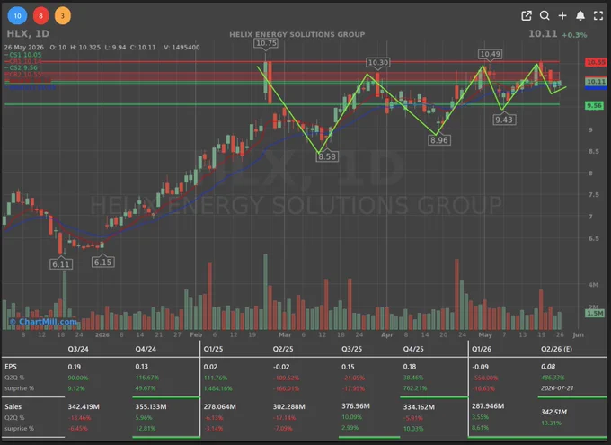Expand chart to fullscreen
Viewport: 611px width, 445px height.
pos(598,15)
